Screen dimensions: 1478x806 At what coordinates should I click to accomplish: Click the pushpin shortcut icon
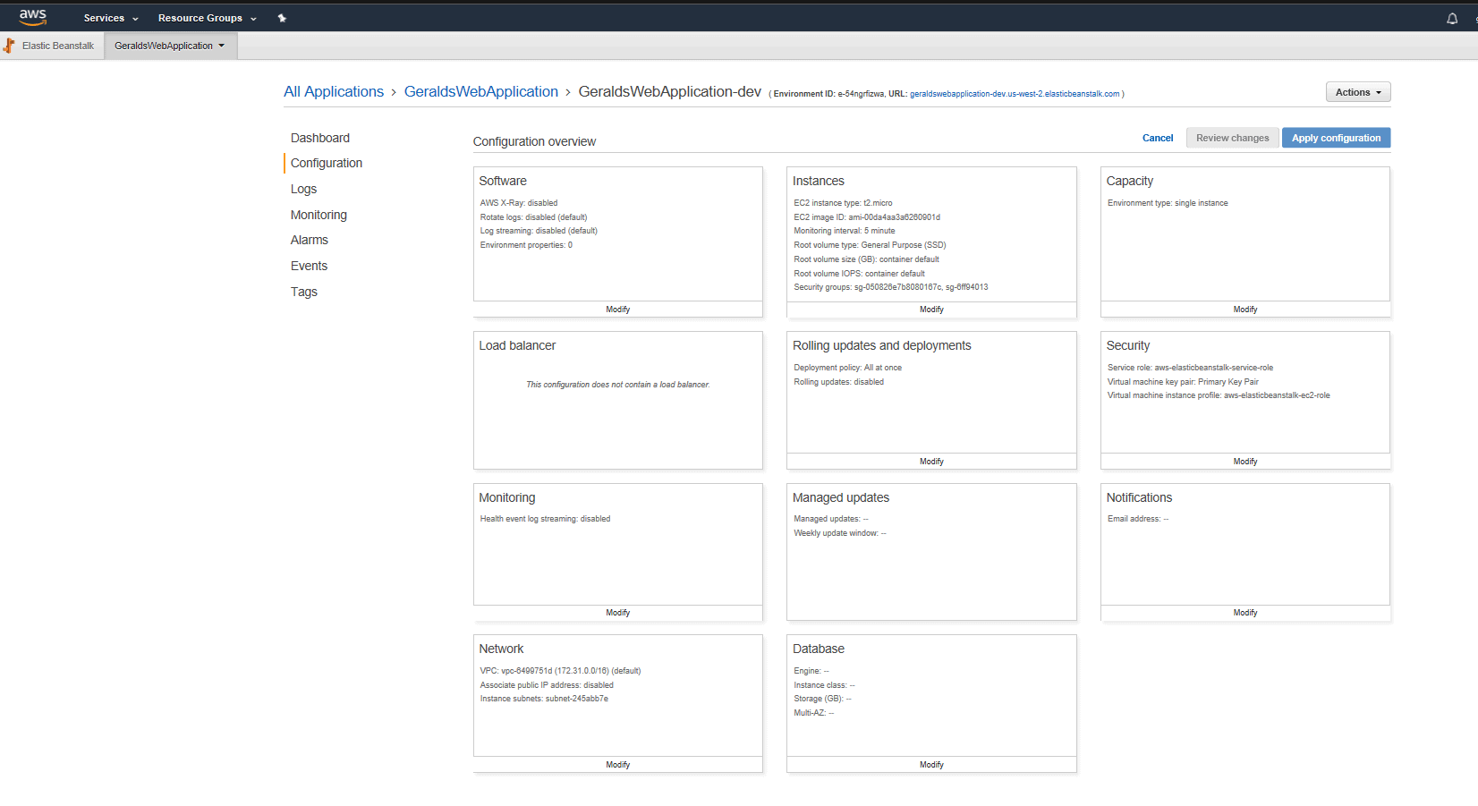point(282,18)
